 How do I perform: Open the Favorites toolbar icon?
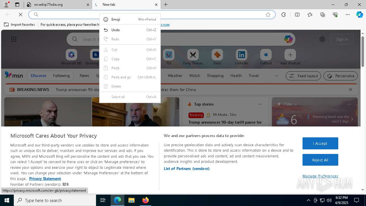pos(310,15)
